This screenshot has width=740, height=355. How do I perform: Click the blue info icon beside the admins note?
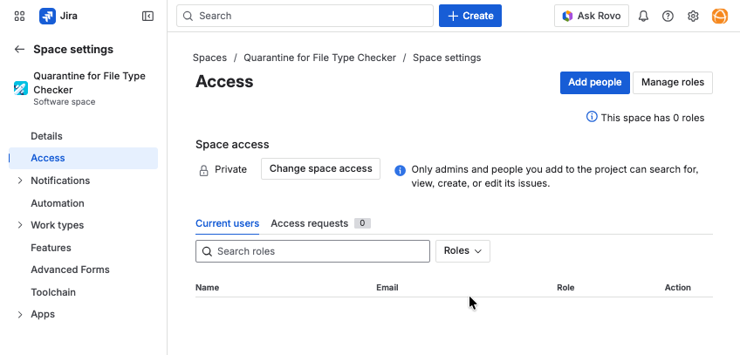(400, 170)
